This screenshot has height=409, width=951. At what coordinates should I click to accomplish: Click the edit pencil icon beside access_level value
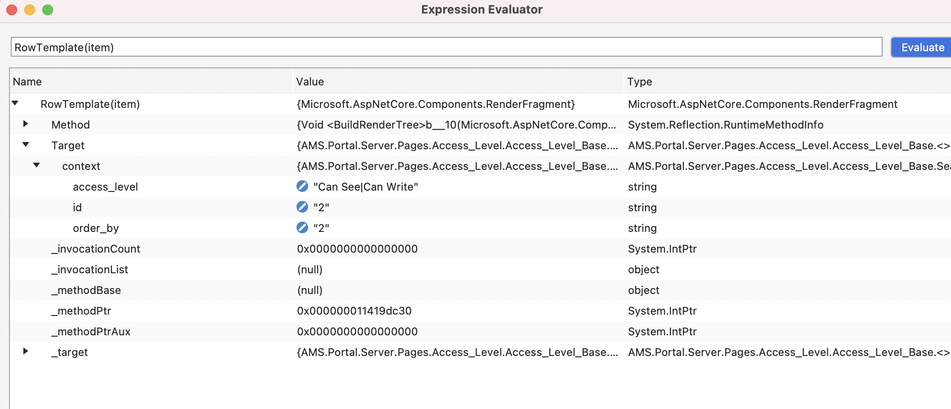[301, 187]
